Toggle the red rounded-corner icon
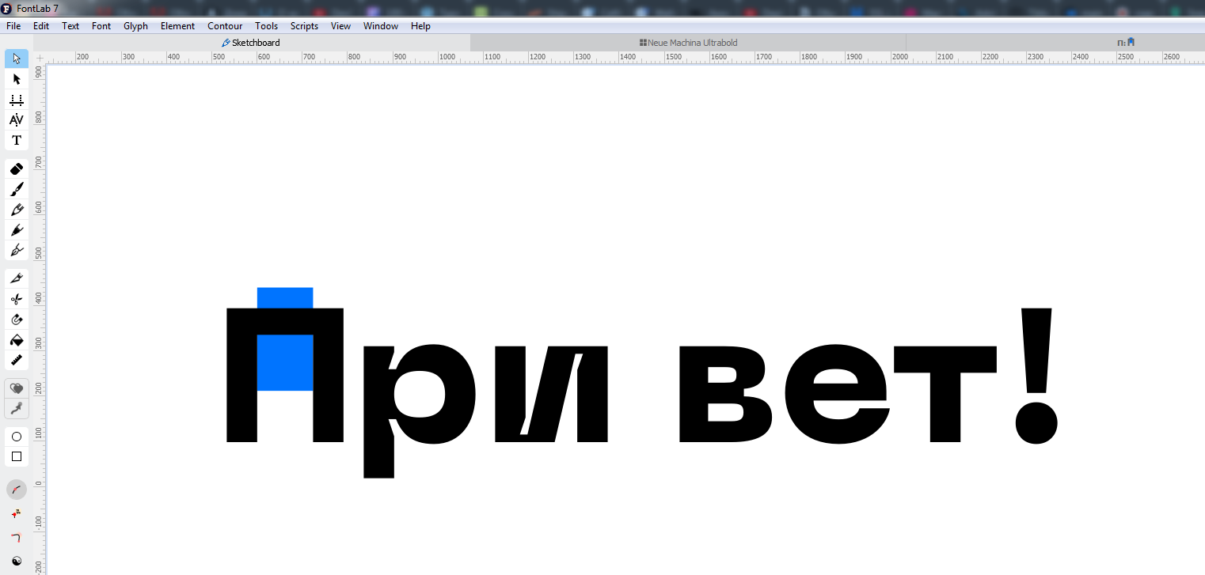The width and height of the screenshot is (1205, 575). tap(17, 538)
